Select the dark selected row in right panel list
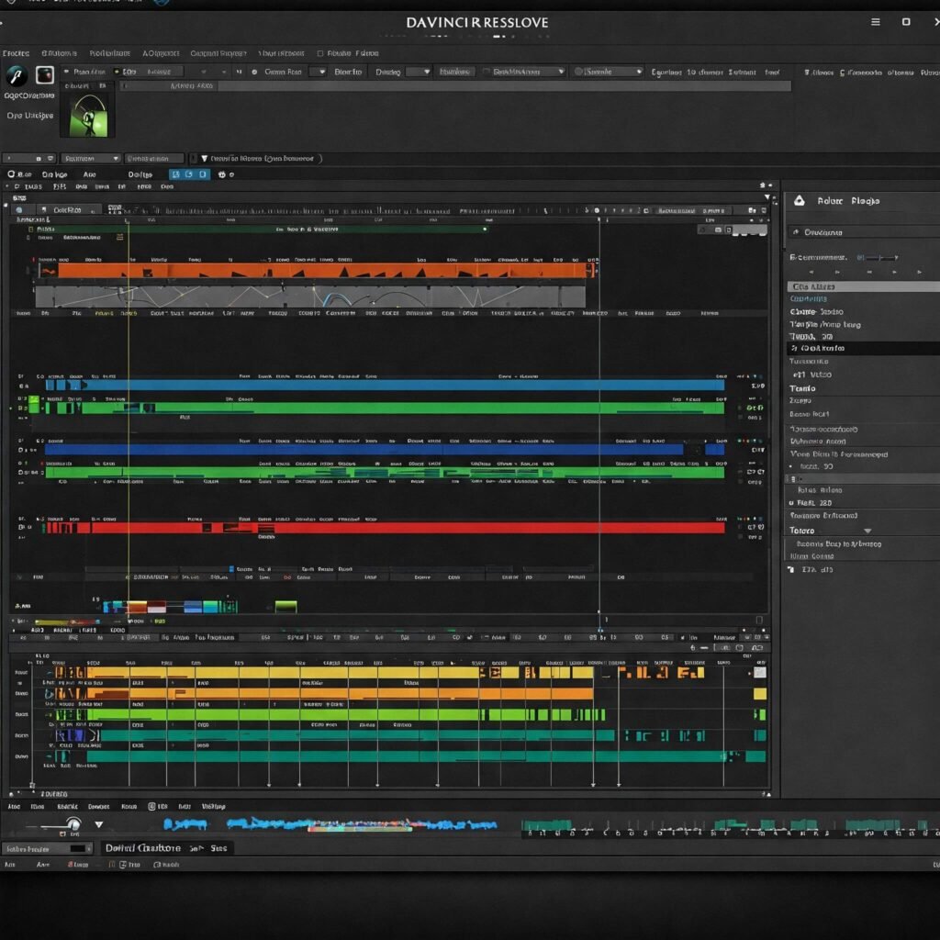The width and height of the screenshot is (940, 940). (x=863, y=348)
